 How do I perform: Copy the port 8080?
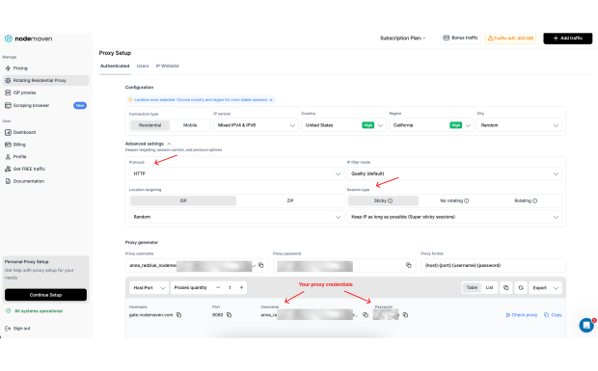230,315
